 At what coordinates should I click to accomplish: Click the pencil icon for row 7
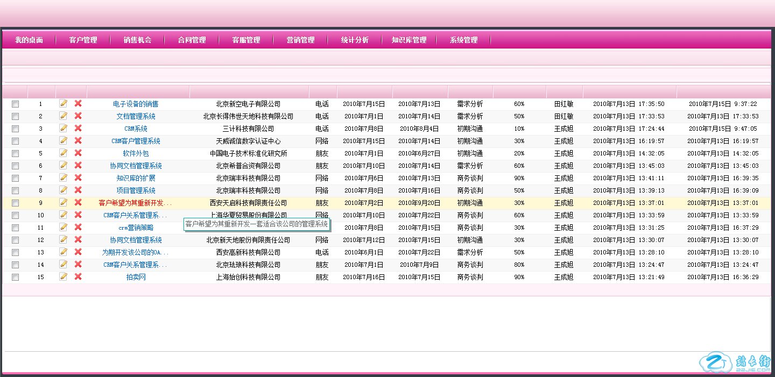64,177
